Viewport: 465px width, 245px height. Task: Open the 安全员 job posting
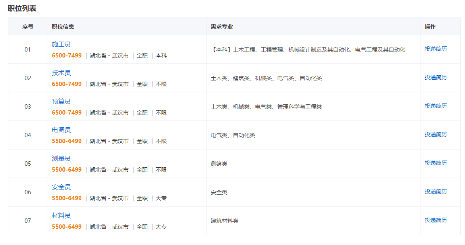coord(61,187)
